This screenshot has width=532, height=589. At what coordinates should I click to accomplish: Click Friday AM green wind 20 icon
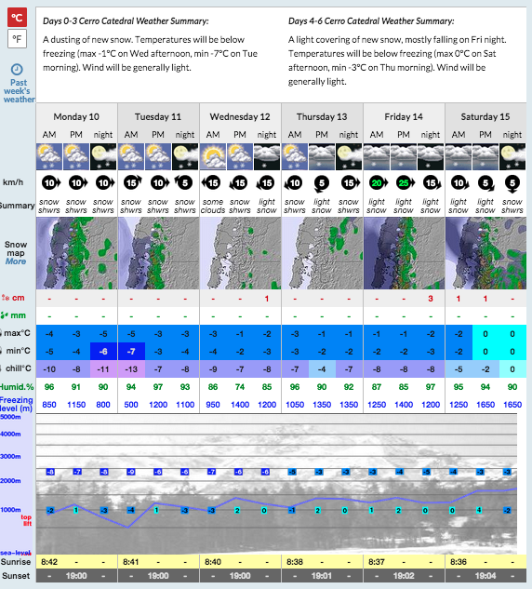click(x=378, y=183)
